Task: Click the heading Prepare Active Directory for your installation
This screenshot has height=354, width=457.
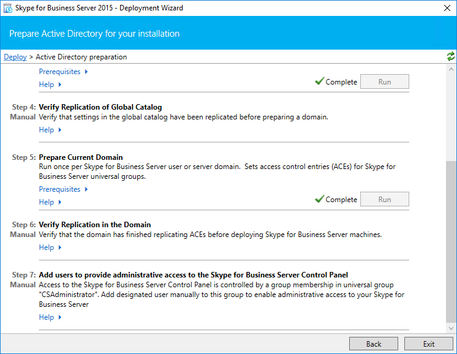Action: click(94, 34)
